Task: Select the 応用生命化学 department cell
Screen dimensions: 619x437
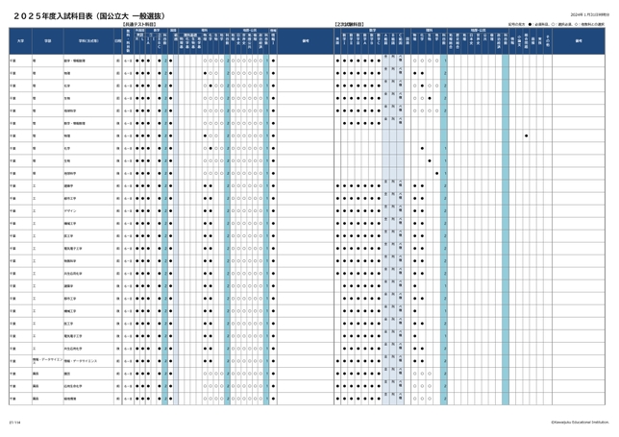Action: pos(73,385)
